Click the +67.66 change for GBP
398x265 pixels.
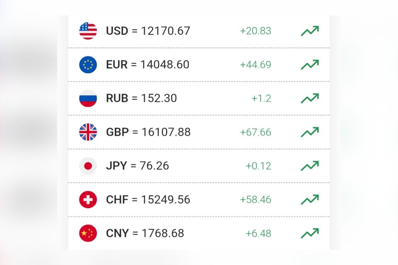(255, 132)
